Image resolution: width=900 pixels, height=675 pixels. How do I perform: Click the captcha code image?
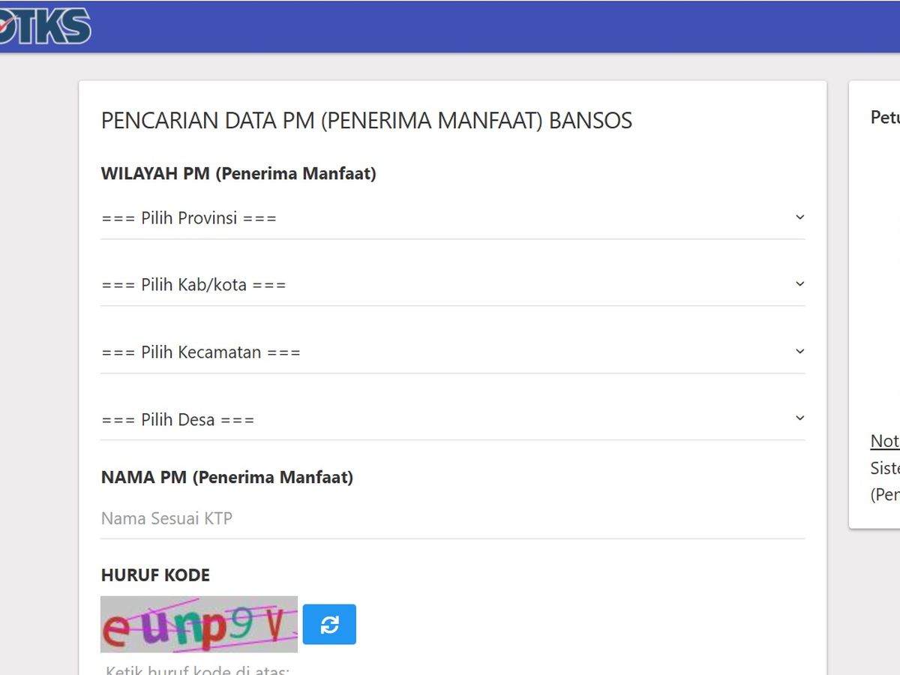tap(199, 624)
